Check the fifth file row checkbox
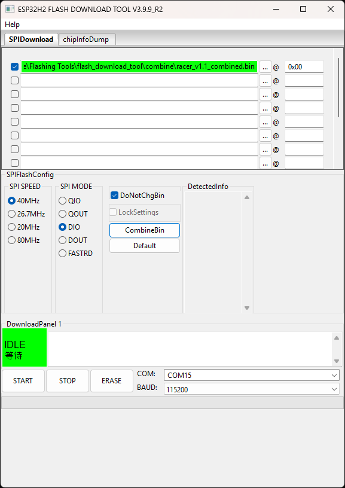345x488 pixels. 14,121
